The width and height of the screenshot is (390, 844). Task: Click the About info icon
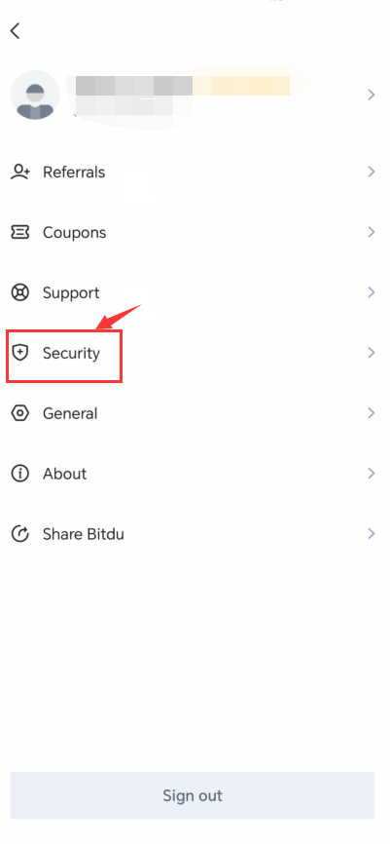point(19,474)
